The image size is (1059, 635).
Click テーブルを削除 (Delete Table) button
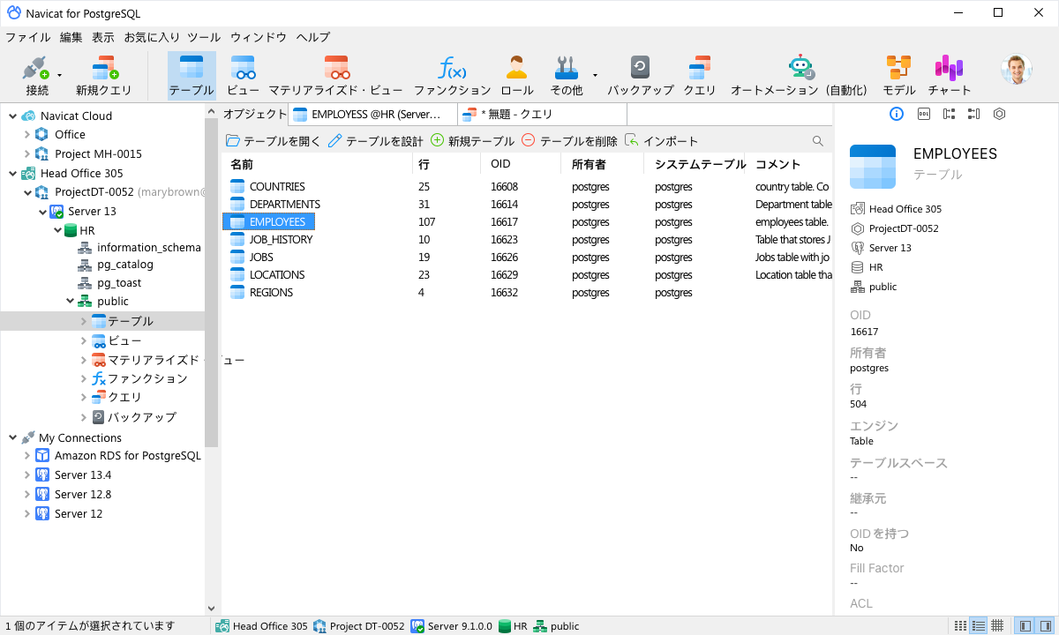(x=569, y=141)
